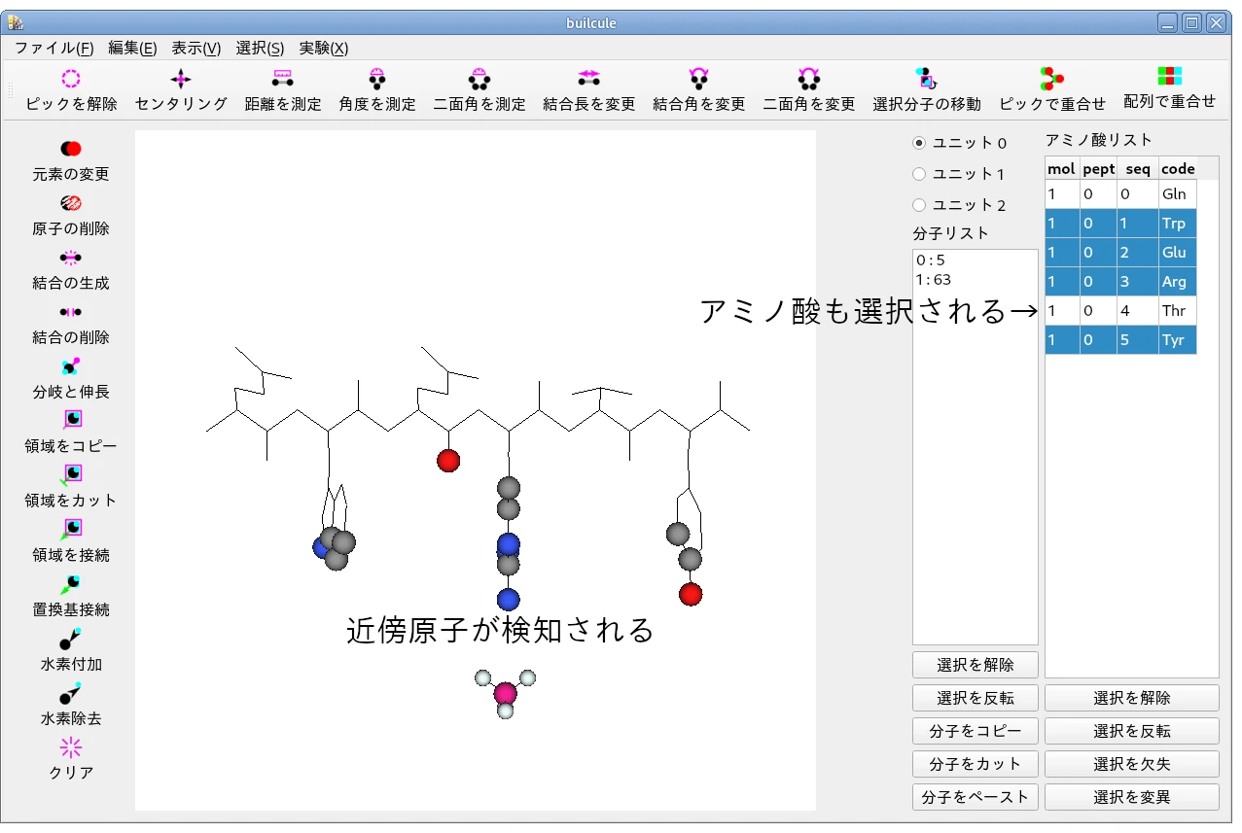This screenshot has height=833, width=1242.
Task: Open the 実験(X) menu
Action: 323,49
